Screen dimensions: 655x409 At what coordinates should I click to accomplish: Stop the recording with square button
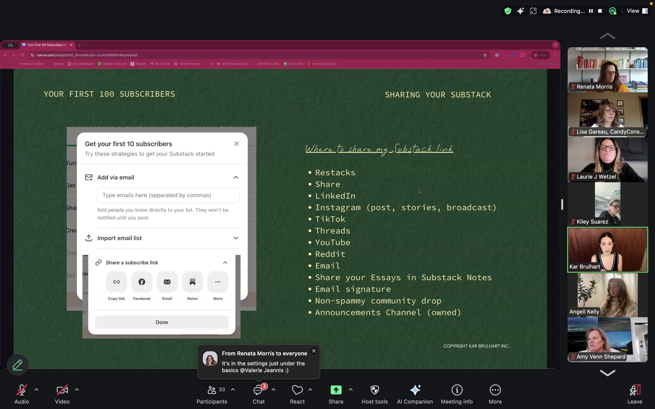coord(600,11)
